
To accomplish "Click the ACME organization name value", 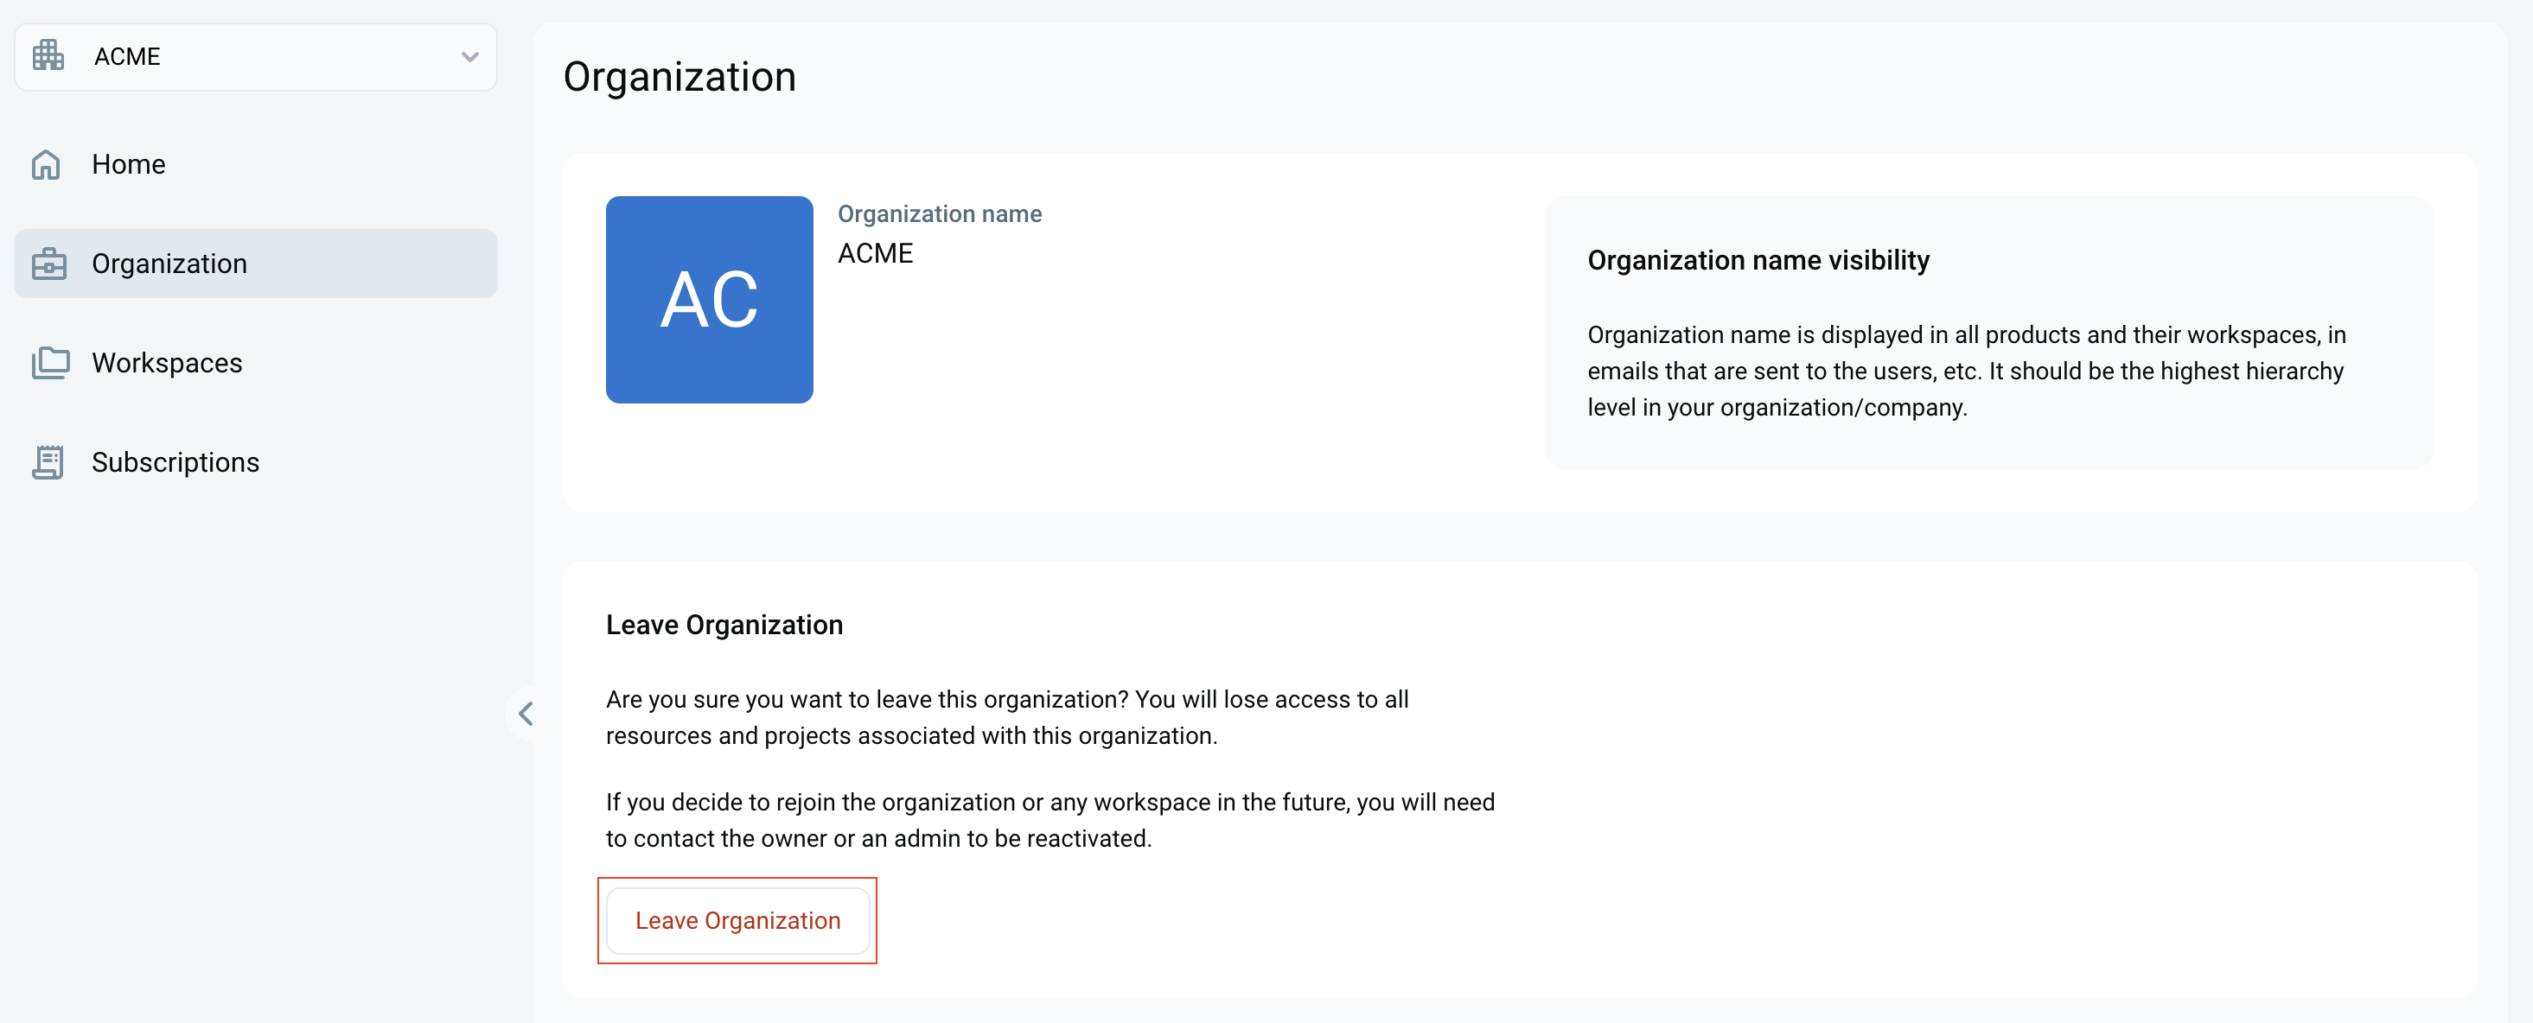I will (x=875, y=253).
